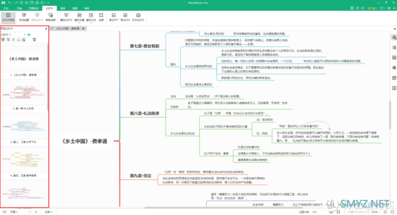Click the rename slide pencil icon
This screenshot has height=215, width=397.
point(13,40)
